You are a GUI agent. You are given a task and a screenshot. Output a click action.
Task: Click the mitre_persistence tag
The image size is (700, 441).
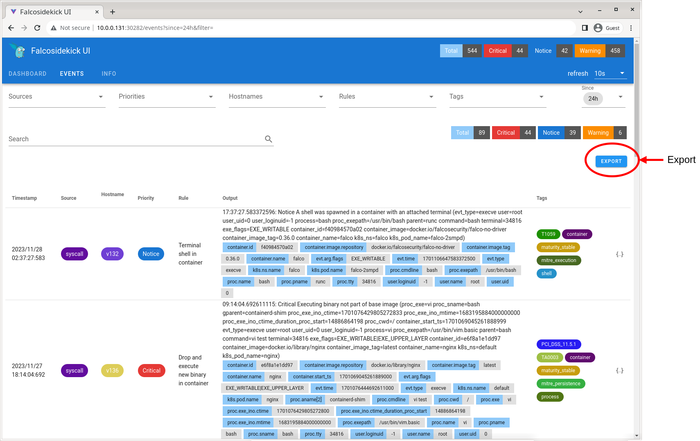pyautogui.click(x=561, y=384)
